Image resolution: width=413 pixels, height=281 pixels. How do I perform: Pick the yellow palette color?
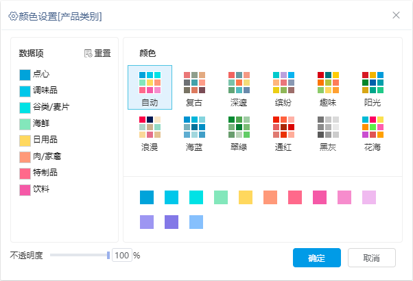(x=246, y=197)
